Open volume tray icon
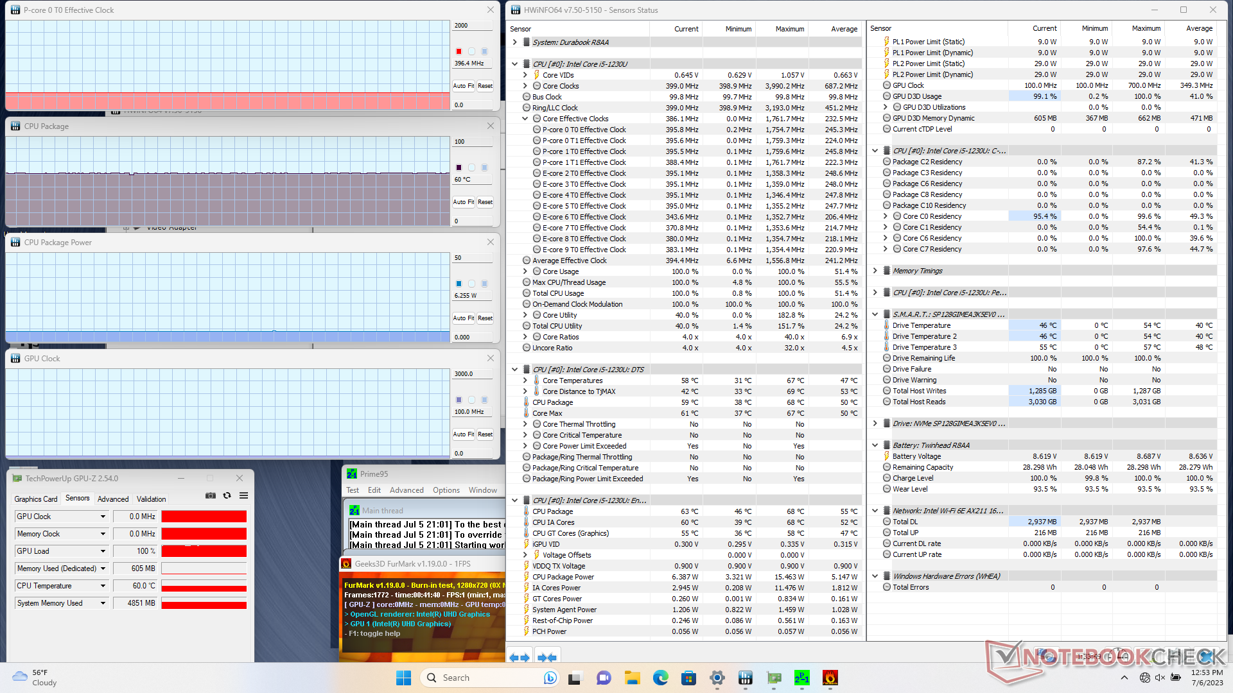This screenshot has width=1233, height=693. (1160, 678)
